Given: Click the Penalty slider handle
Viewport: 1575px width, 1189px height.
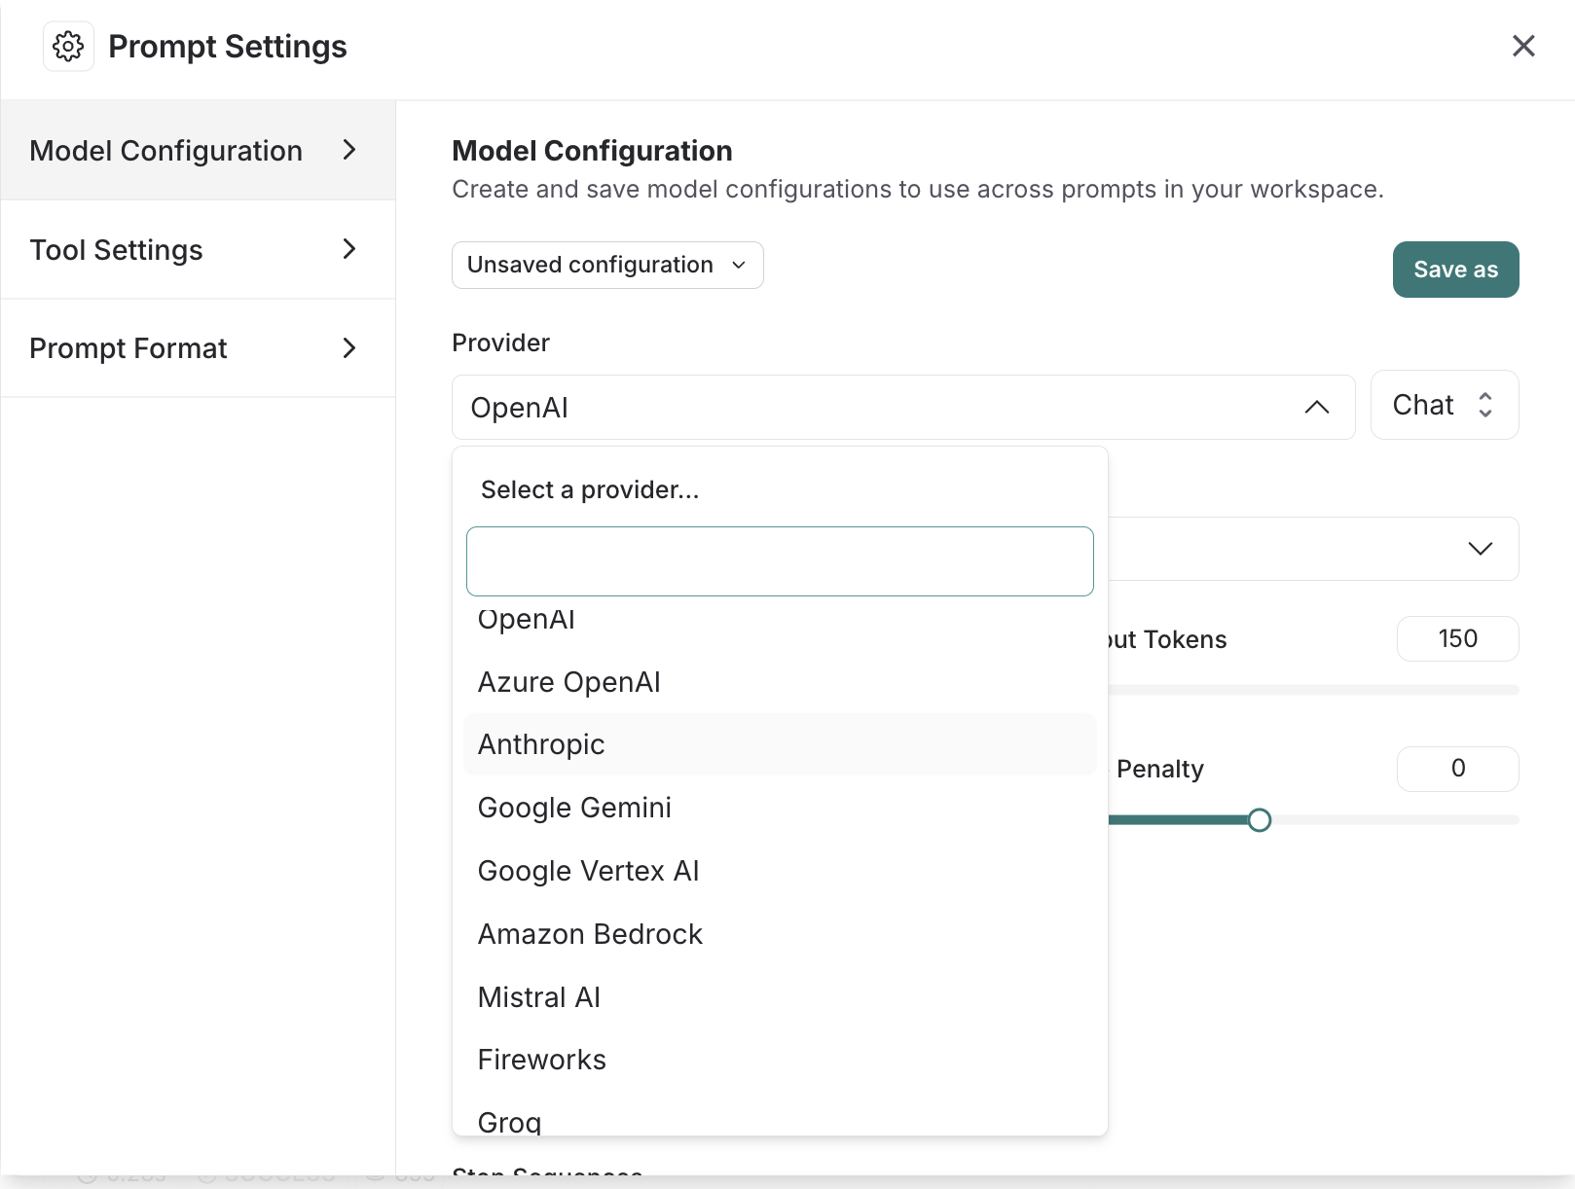Looking at the screenshot, I should (x=1259, y=820).
